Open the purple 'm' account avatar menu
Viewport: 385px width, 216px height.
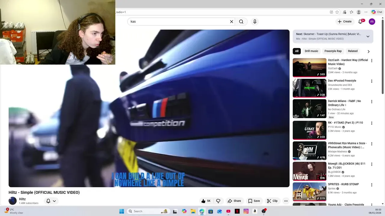pos(372,22)
